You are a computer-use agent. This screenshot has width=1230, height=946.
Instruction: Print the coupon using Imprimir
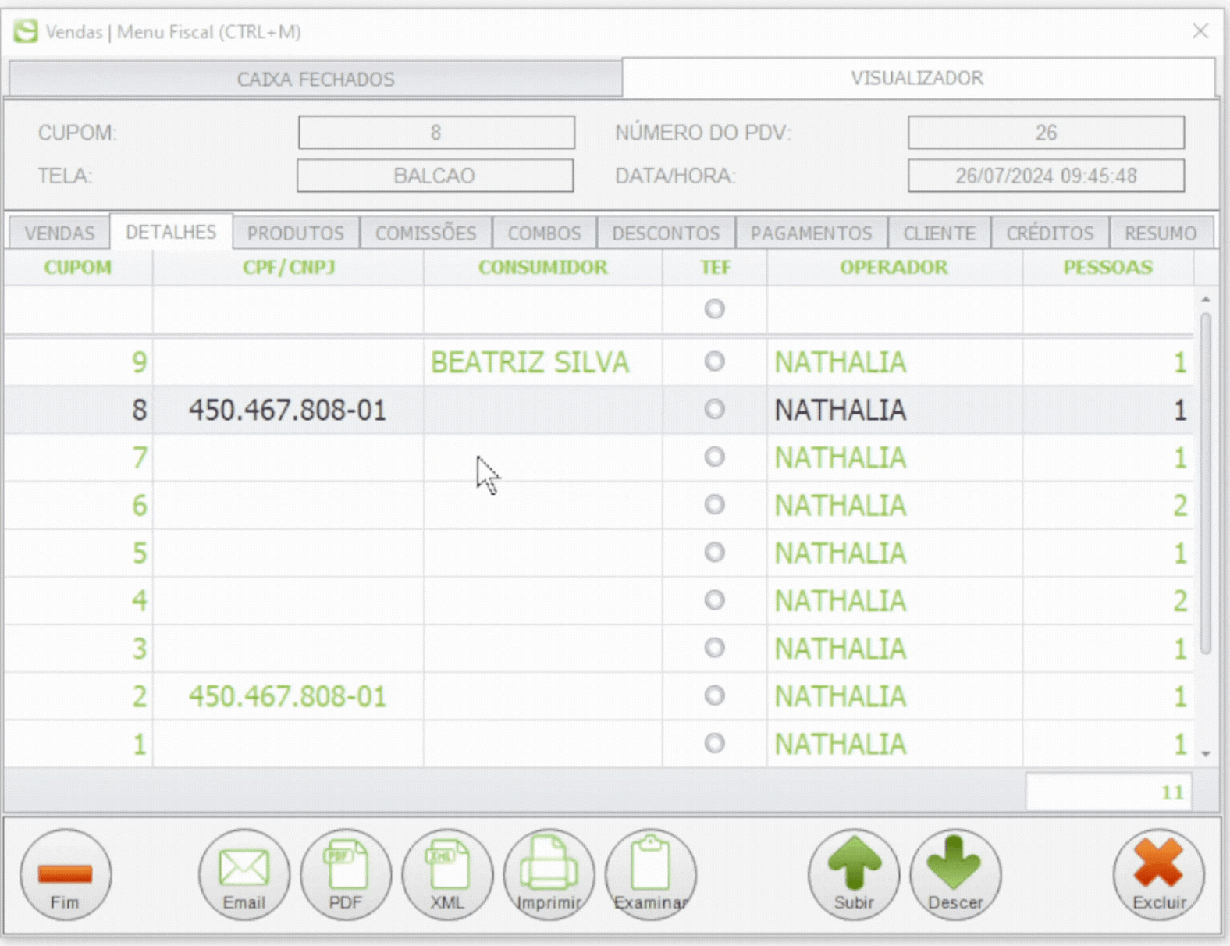pyautogui.click(x=549, y=874)
